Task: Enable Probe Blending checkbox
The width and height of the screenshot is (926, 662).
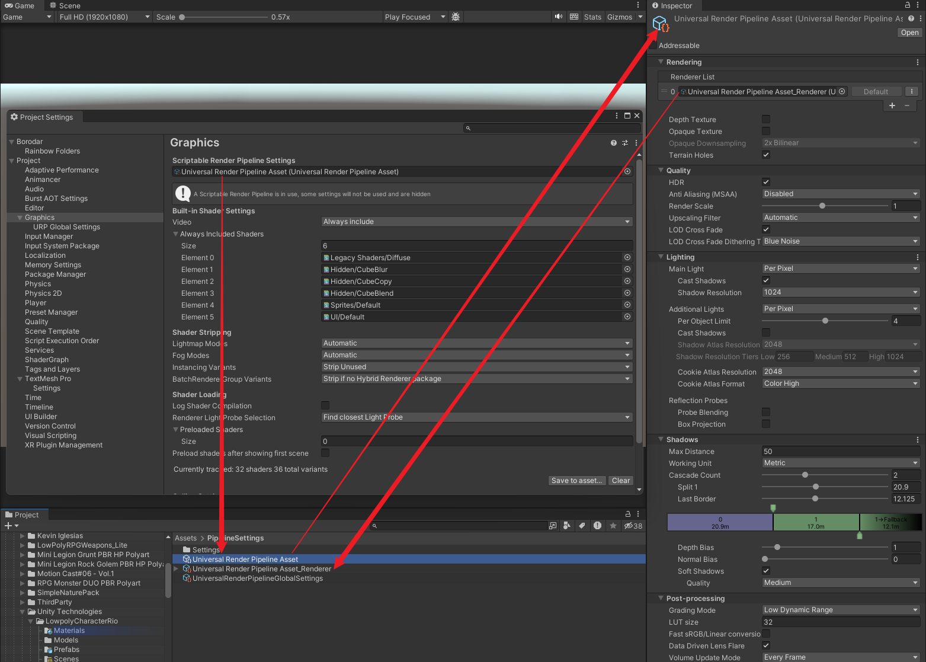Action: click(x=766, y=412)
